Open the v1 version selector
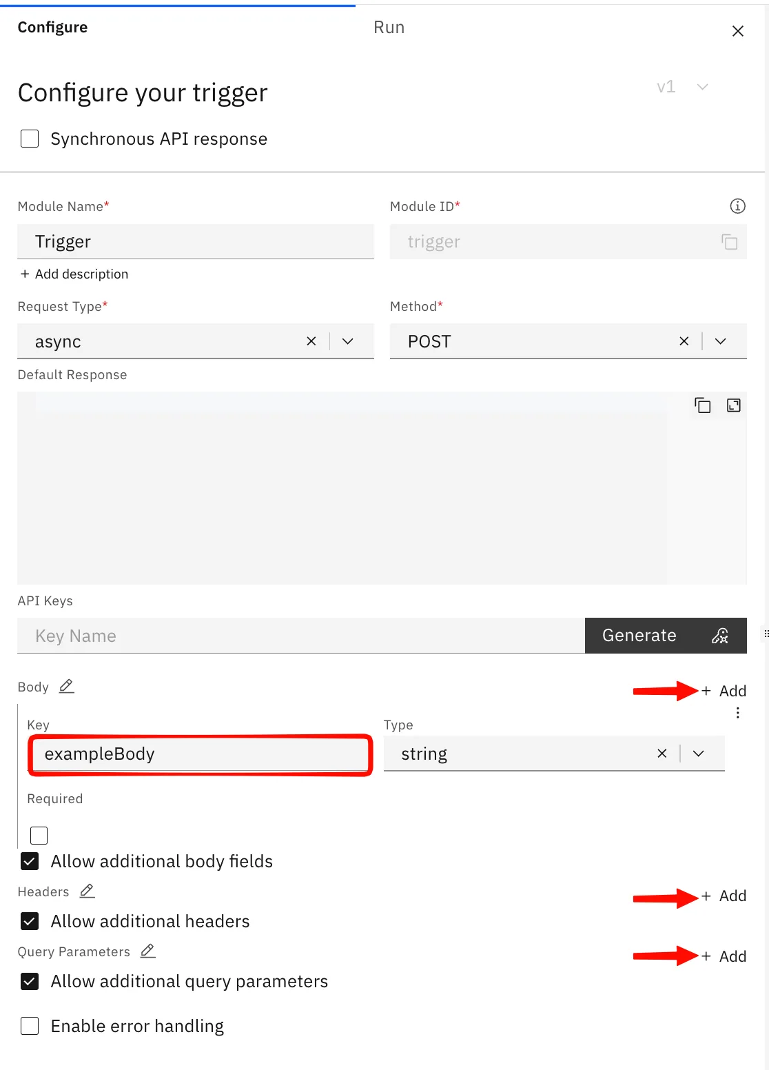 (682, 87)
